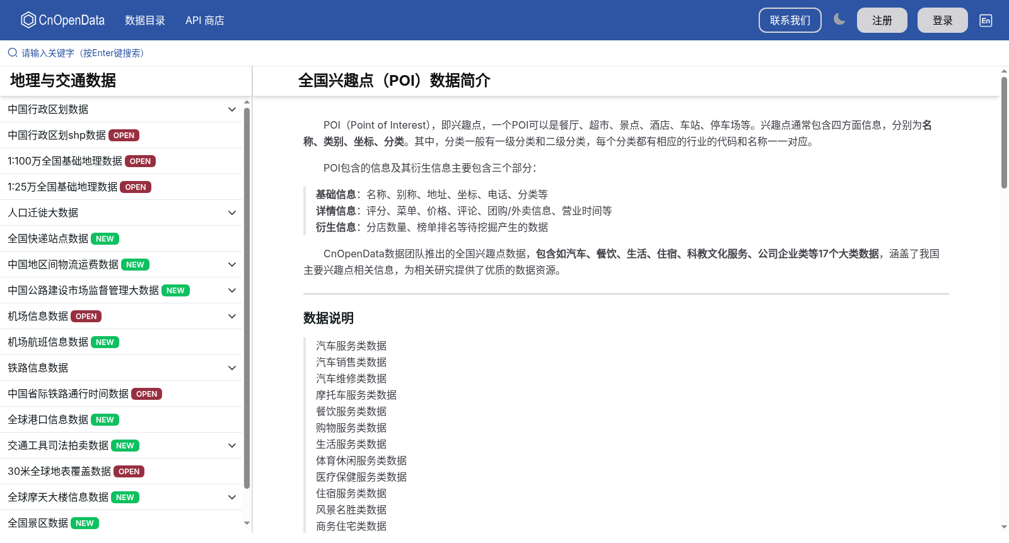Image resolution: width=1009 pixels, height=543 pixels.
Task: Expand 全球摩天大楼信息数据 chevron
Action: coord(232,497)
